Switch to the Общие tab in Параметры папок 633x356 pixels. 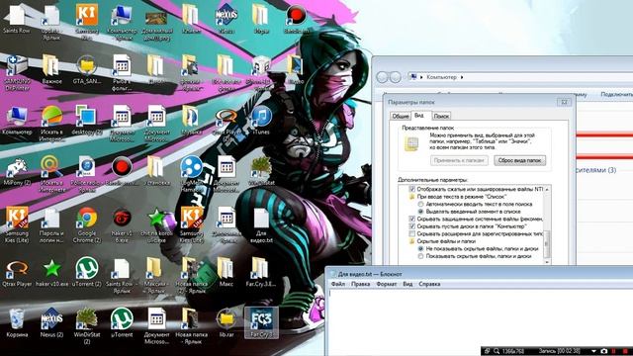click(x=400, y=117)
